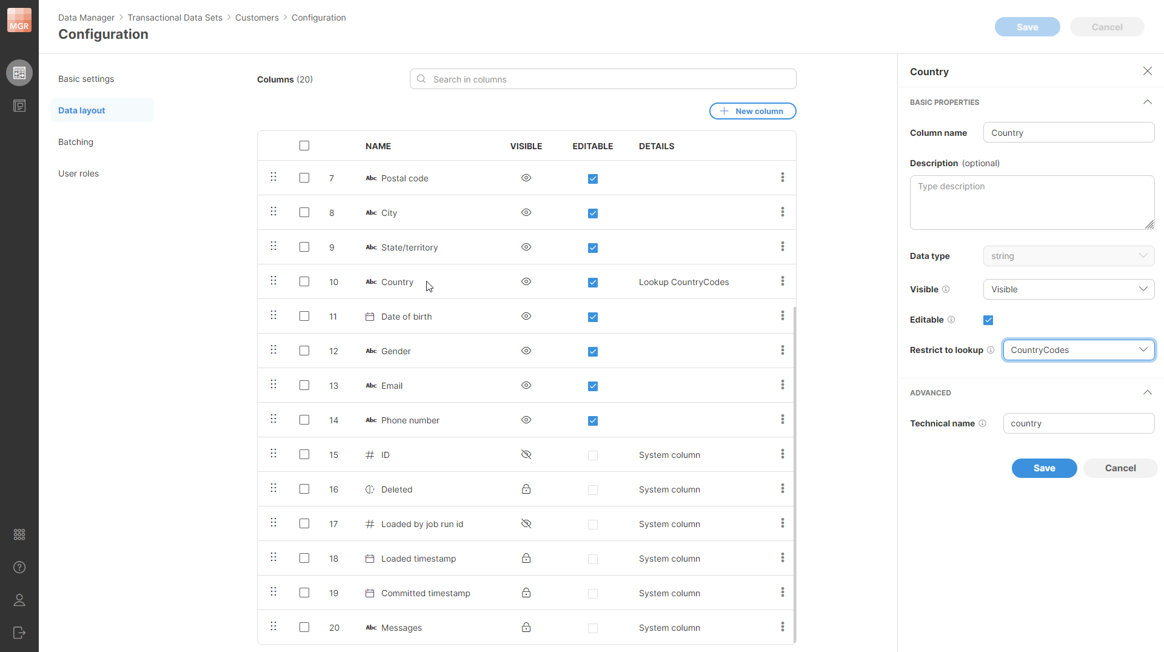Open the help icon in left sidebar
This screenshot has height=652, width=1164.
[x=19, y=567]
